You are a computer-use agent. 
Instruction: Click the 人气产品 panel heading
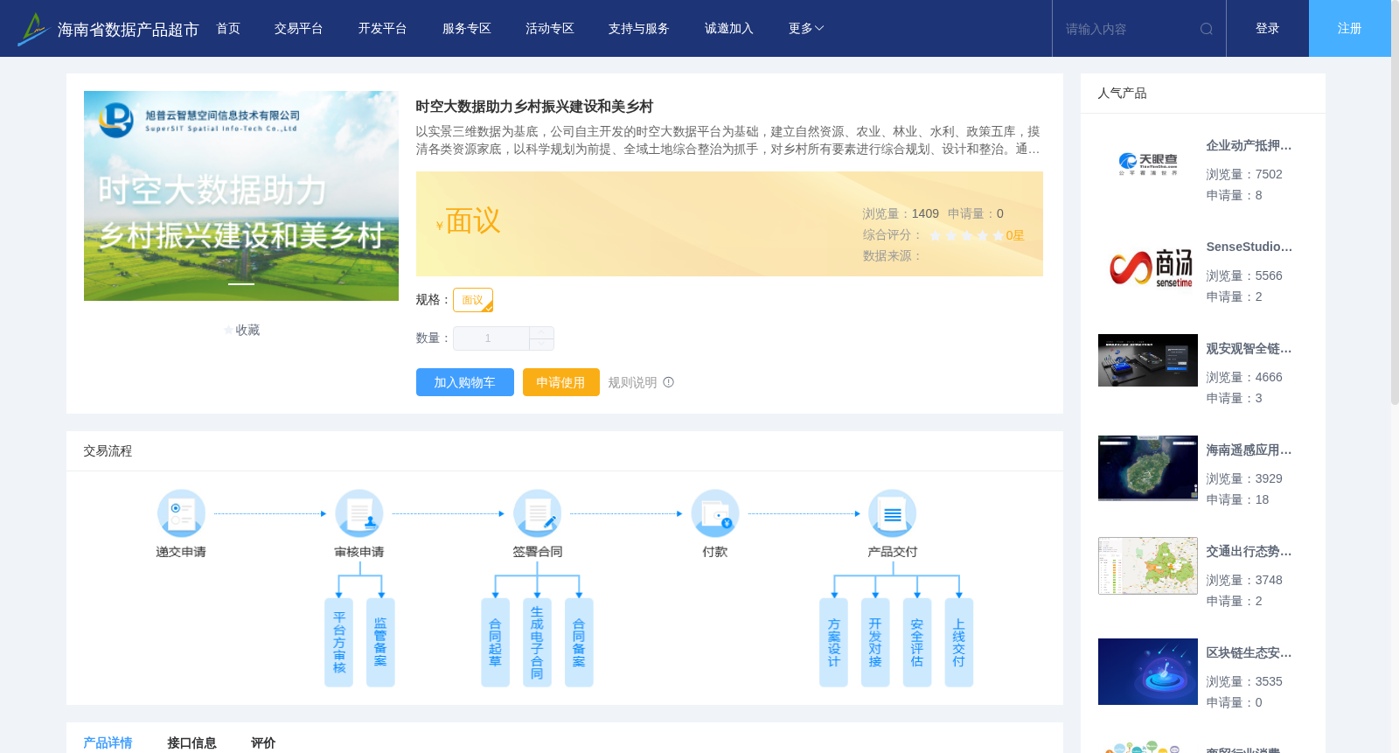[x=1122, y=94]
